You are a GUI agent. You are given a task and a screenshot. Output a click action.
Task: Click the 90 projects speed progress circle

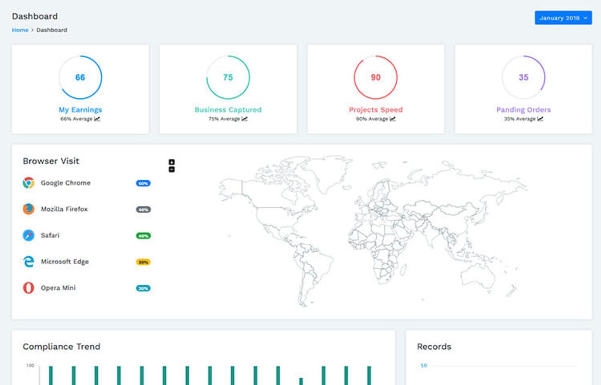tap(376, 77)
